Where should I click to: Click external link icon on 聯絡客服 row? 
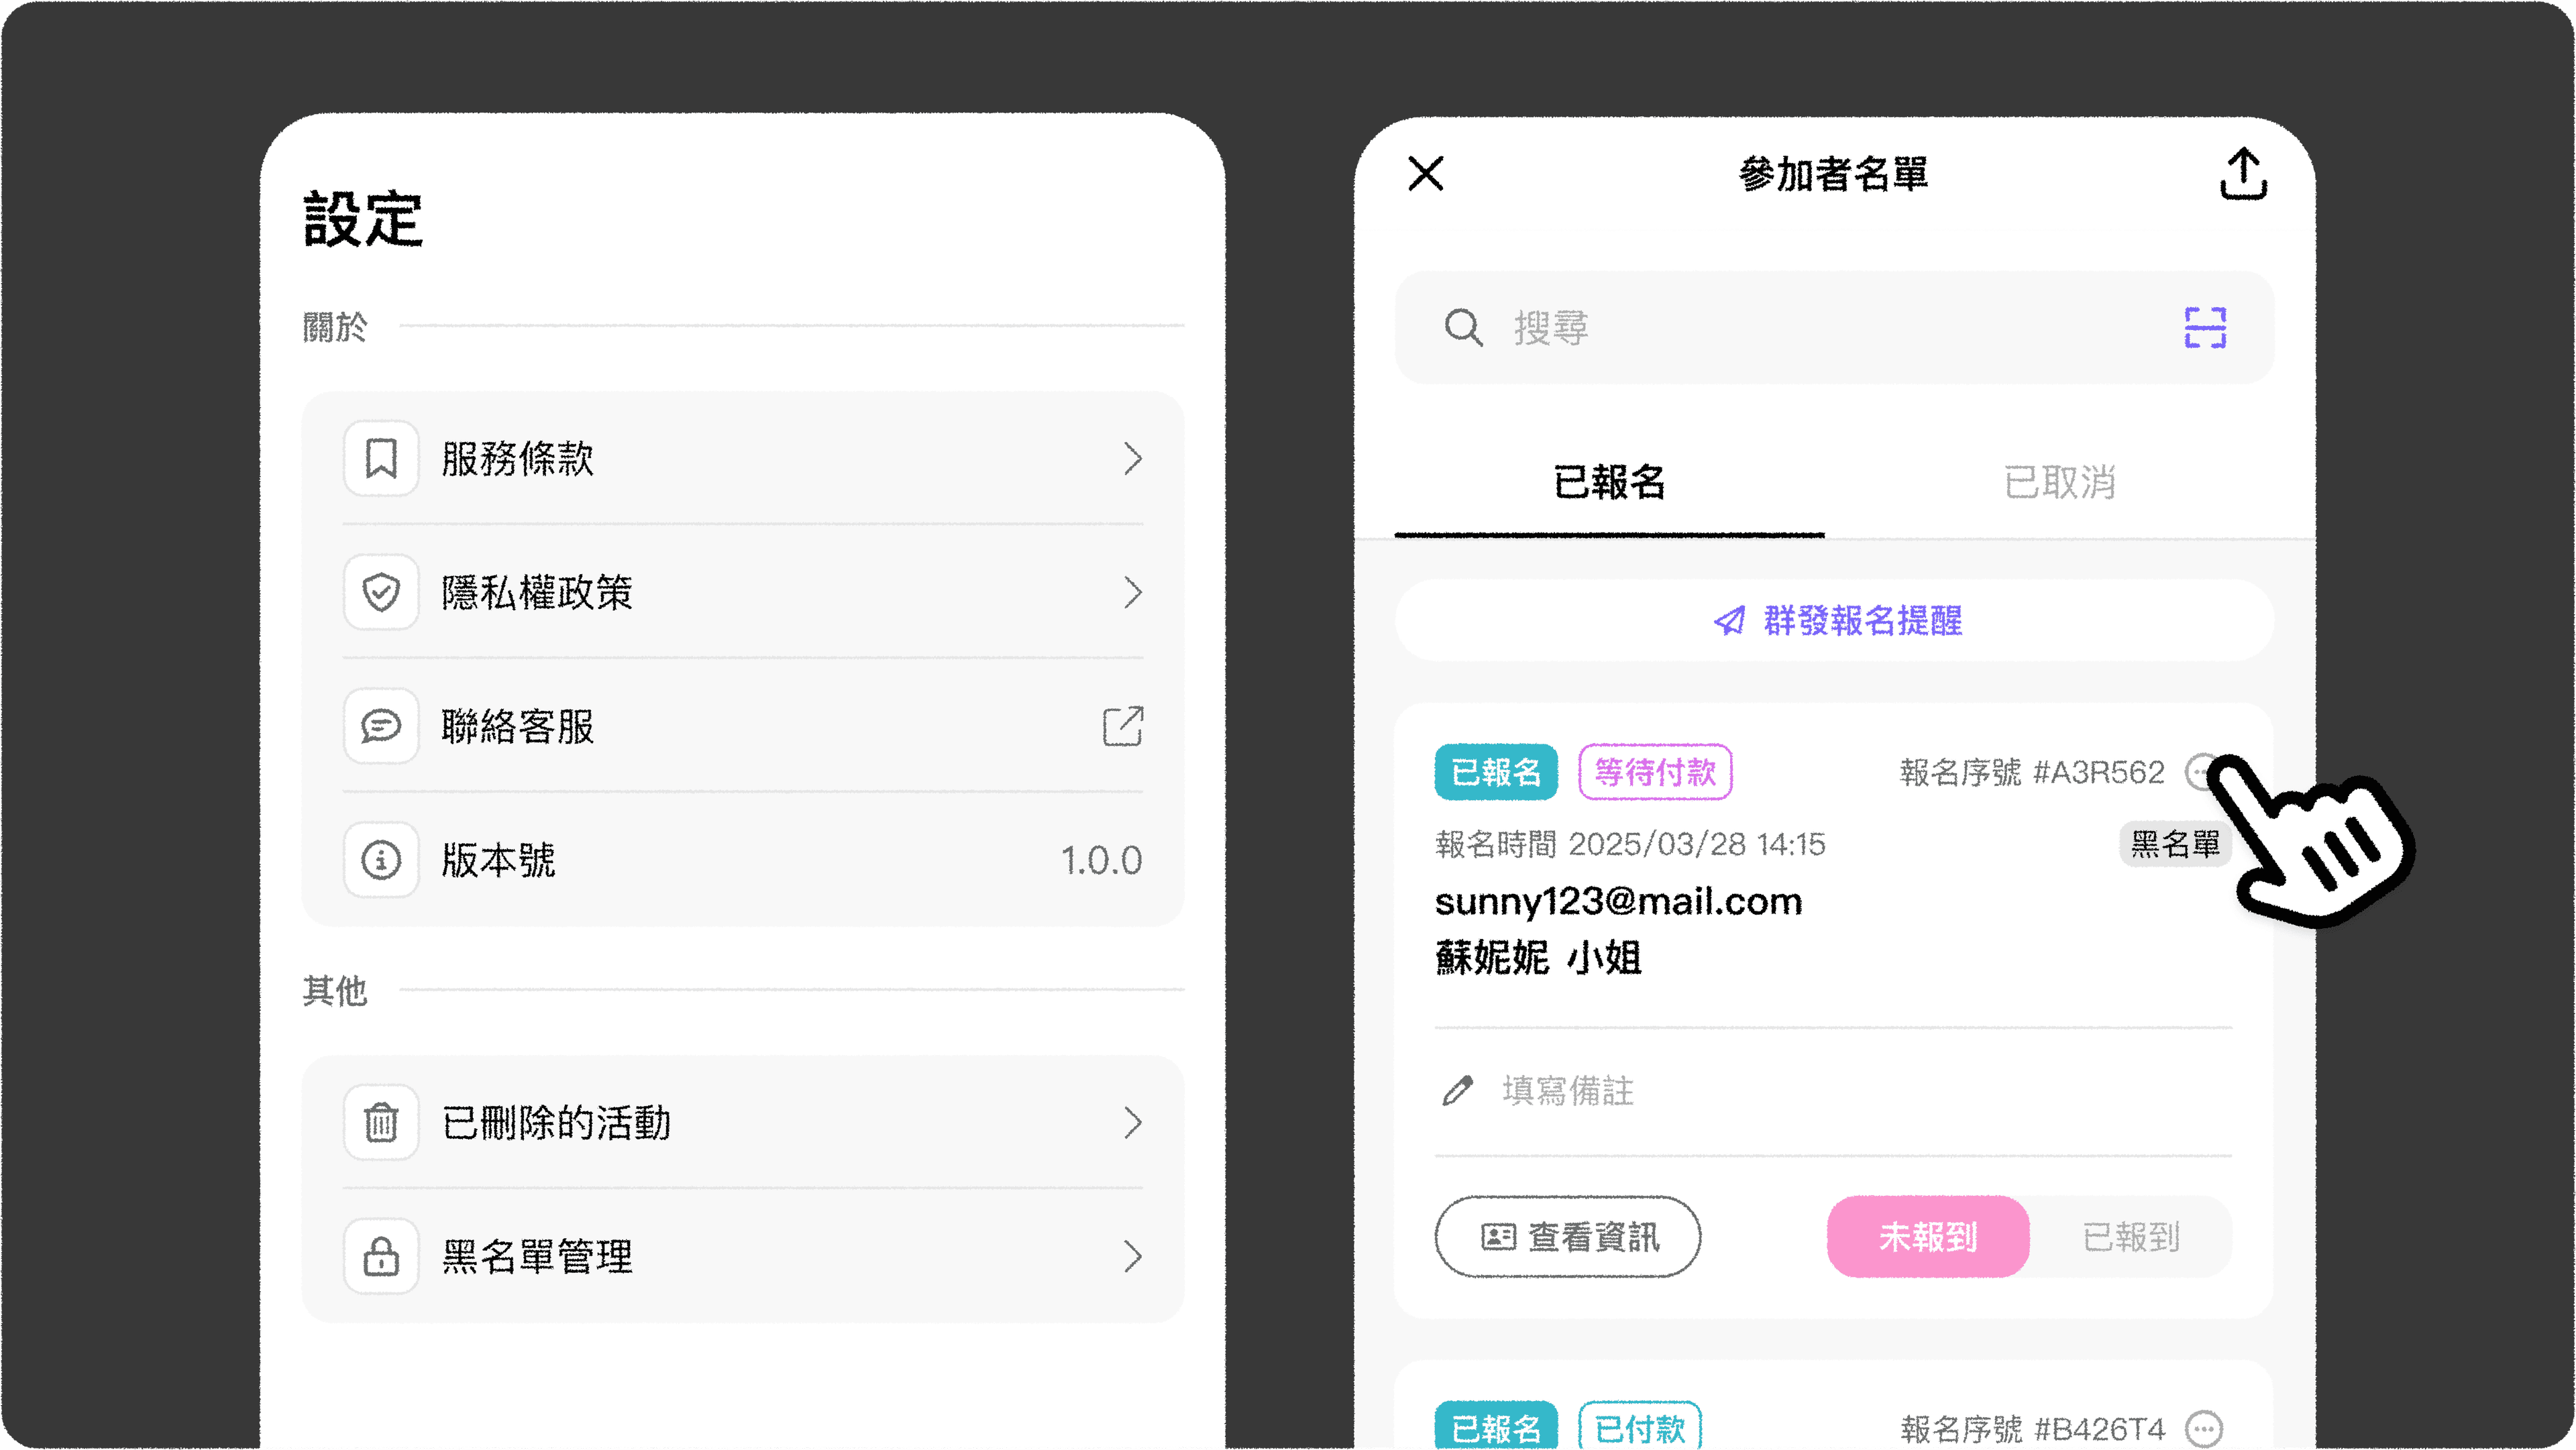tap(1123, 726)
